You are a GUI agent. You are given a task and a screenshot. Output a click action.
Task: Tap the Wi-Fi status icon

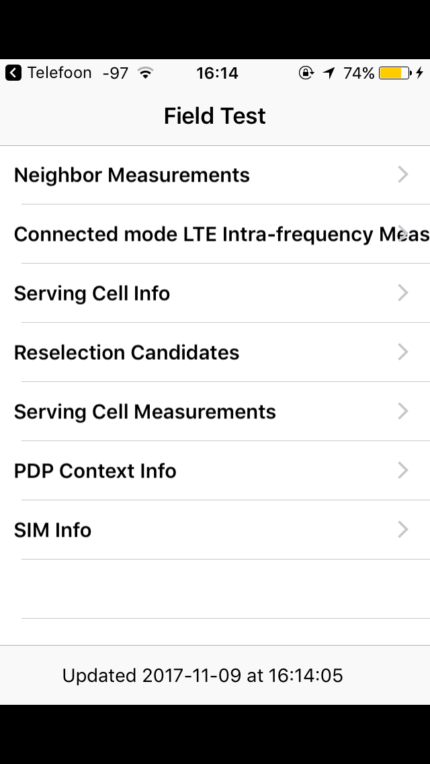[x=144, y=73]
